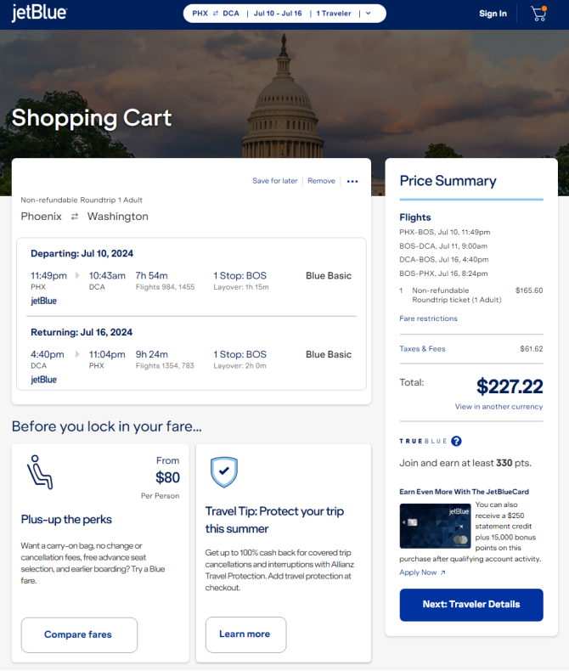Click PHX-BOS, Jul 10, 11:49pm flight line
The image size is (569, 671).
(445, 233)
